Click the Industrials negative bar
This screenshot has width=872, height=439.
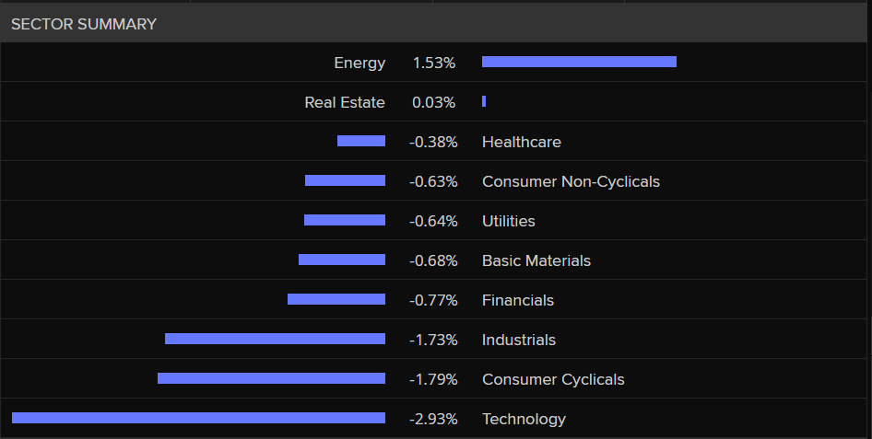pyautogui.click(x=275, y=339)
